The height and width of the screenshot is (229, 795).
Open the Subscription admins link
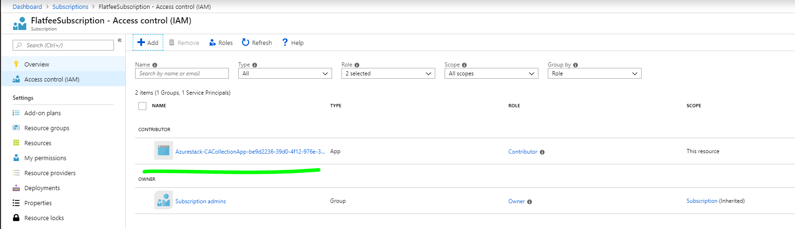(201, 201)
